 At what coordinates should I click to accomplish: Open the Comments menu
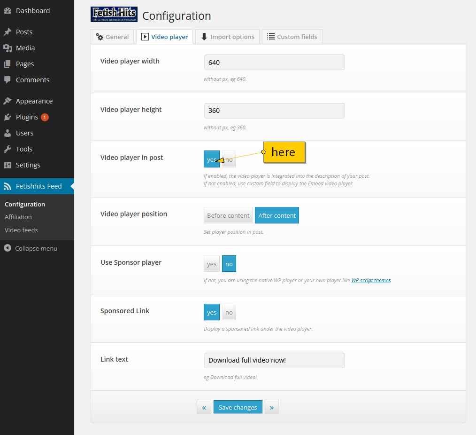37,80
